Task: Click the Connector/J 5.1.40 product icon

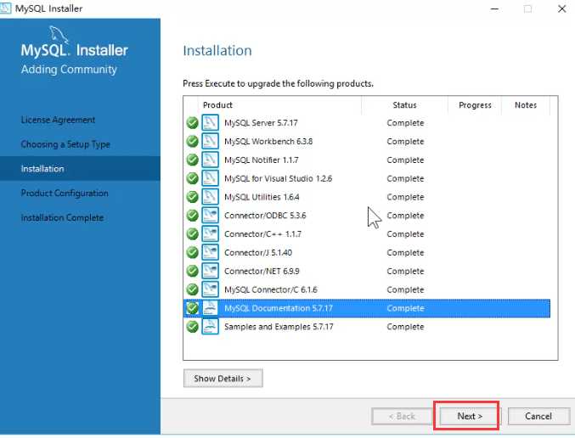Action: click(210, 252)
